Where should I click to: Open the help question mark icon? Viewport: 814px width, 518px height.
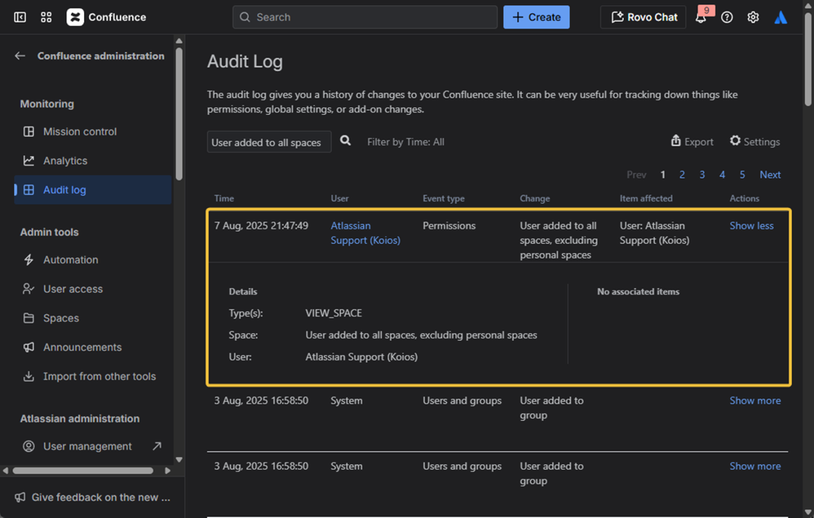[727, 17]
